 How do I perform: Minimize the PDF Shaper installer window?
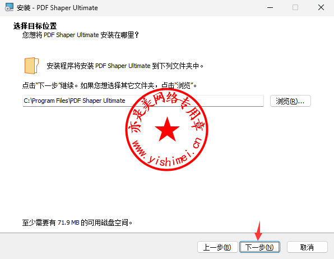[x=270, y=8]
